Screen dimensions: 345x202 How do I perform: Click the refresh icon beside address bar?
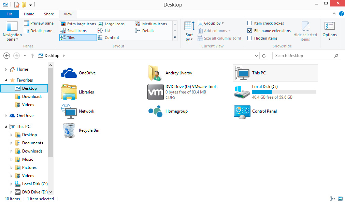coord(264,56)
